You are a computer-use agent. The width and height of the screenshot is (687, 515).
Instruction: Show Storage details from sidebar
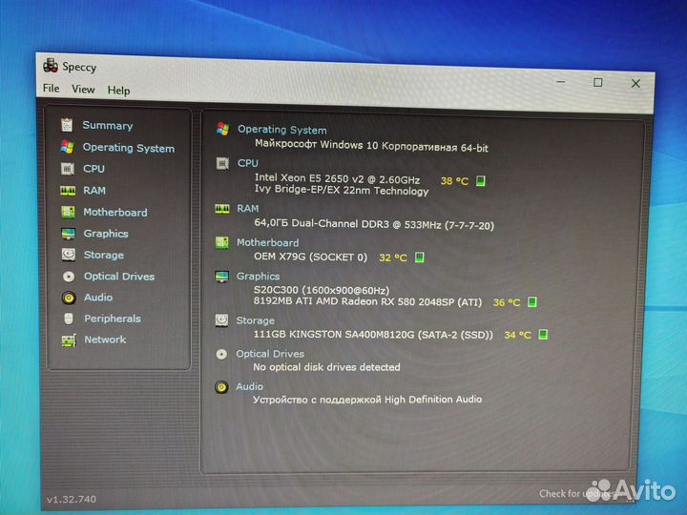103,255
